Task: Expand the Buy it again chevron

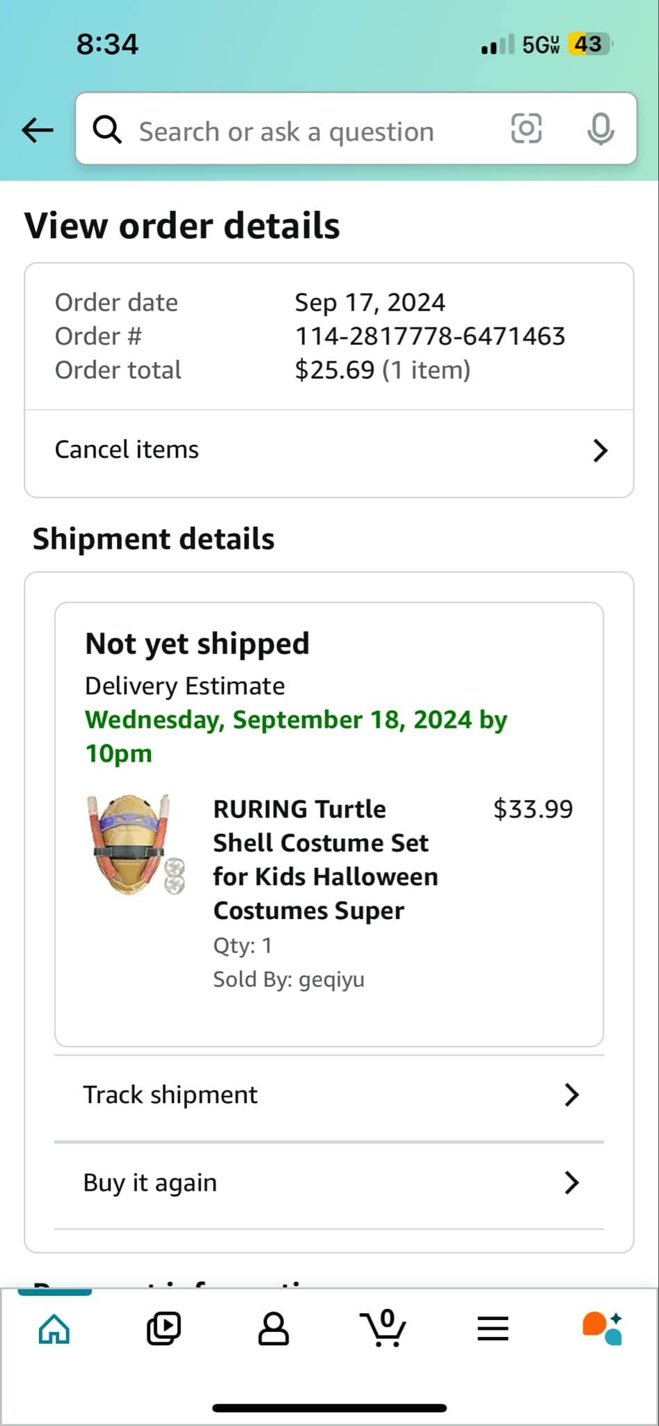Action: pyautogui.click(x=571, y=1182)
